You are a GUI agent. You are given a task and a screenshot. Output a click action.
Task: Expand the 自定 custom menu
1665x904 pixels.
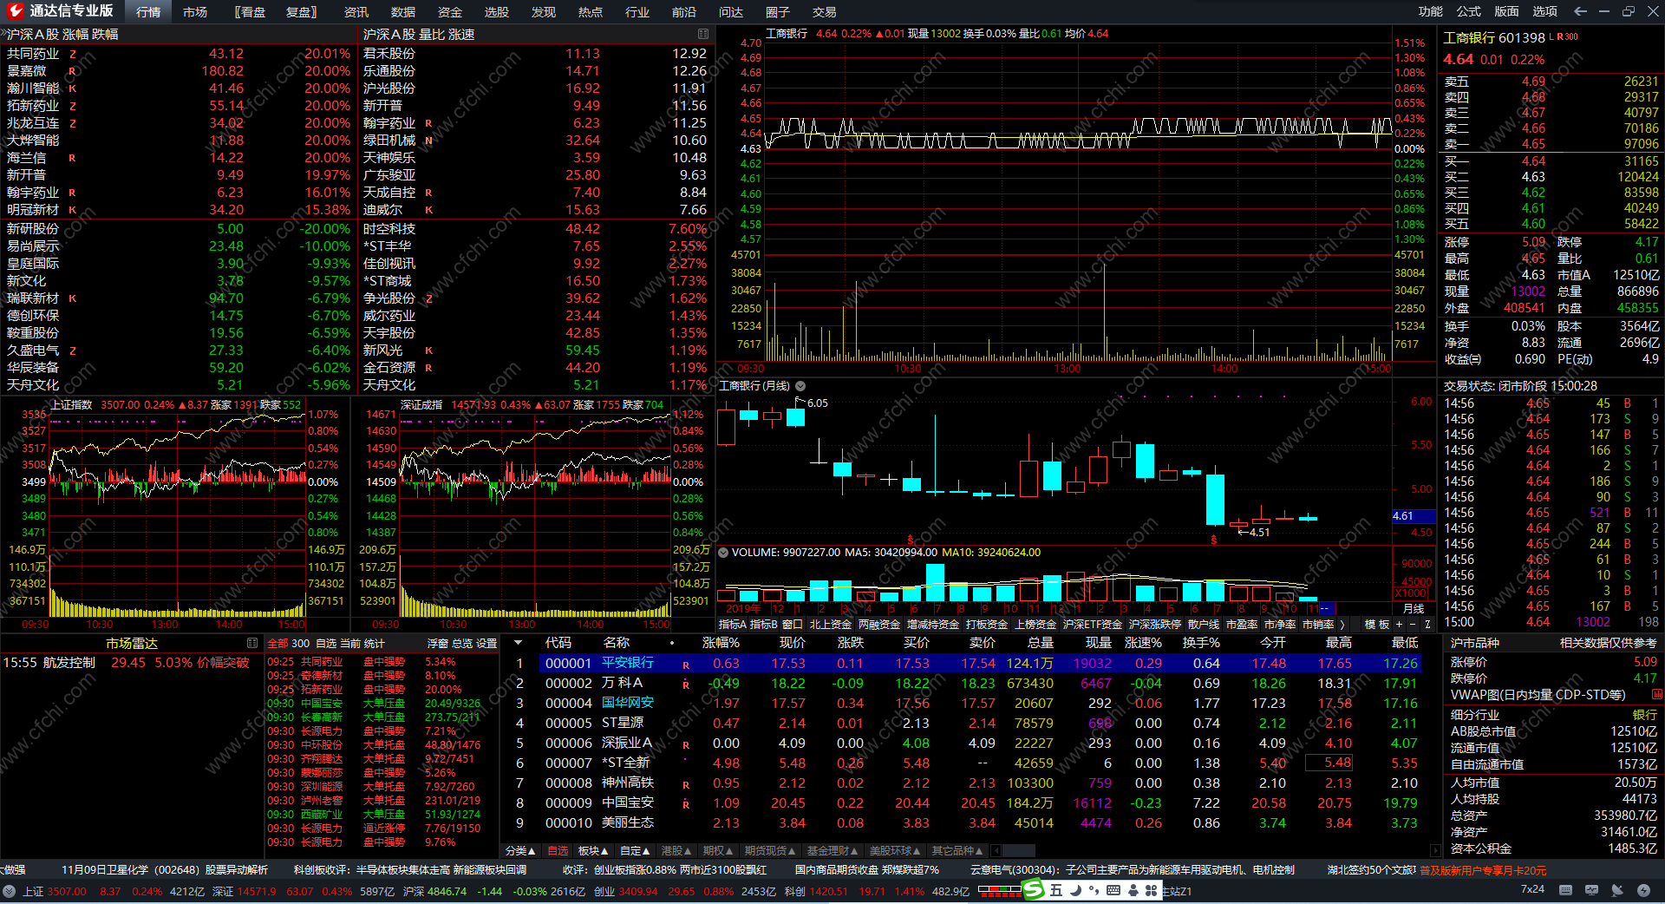pos(636,851)
